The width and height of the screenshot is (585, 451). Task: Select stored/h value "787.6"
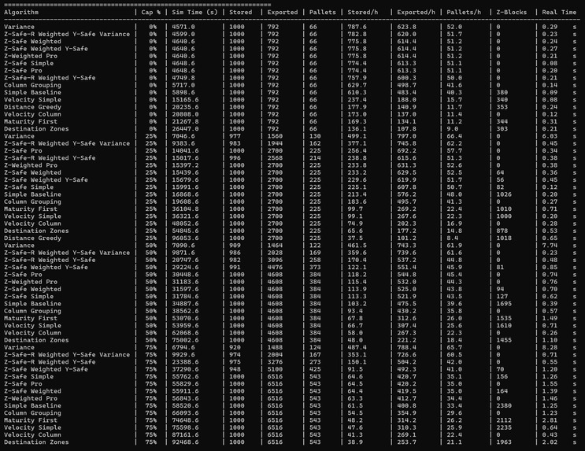click(357, 27)
